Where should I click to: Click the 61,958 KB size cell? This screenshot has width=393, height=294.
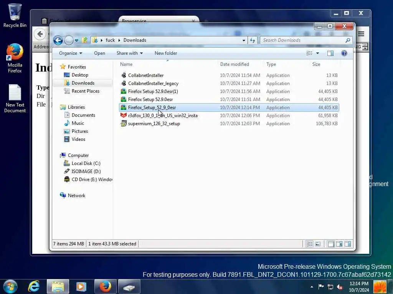(x=328, y=116)
